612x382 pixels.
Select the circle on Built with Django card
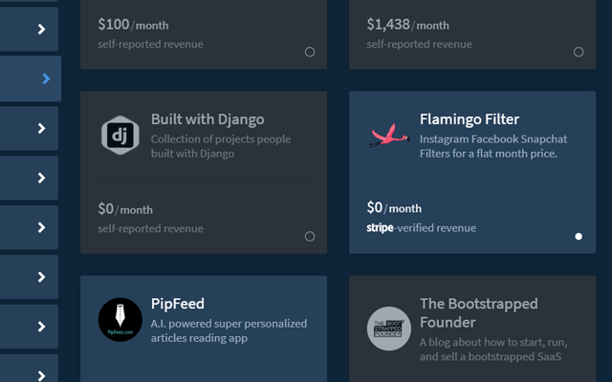tap(310, 236)
